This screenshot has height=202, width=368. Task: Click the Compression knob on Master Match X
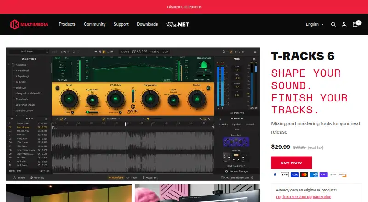(150, 99)
